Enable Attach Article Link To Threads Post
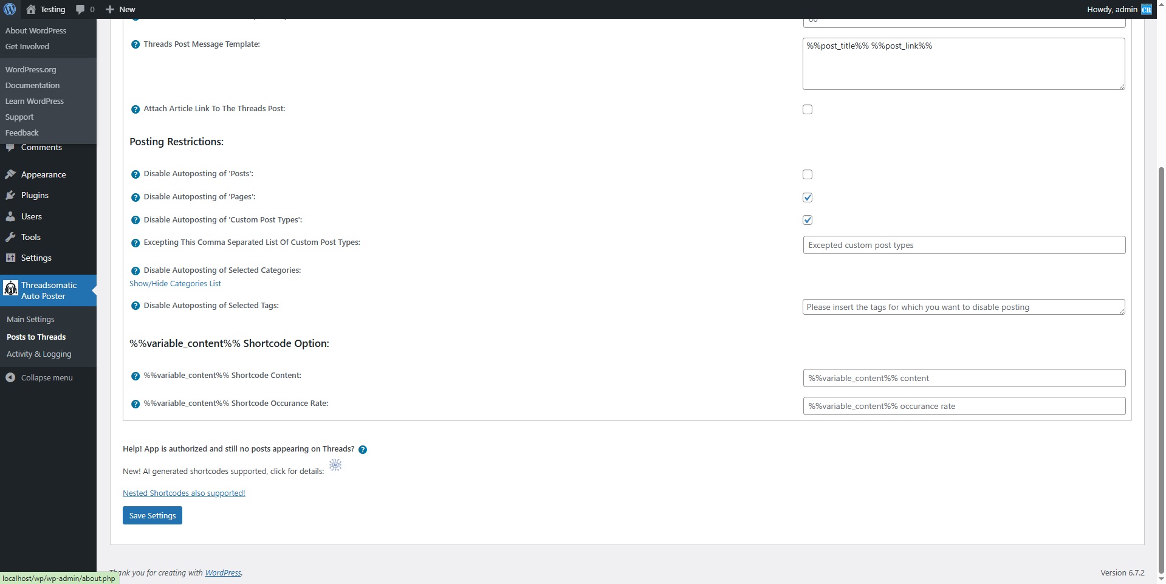The height and width of the screenshot is (584, 1166). pyautogui.click(x=808, y=109)
